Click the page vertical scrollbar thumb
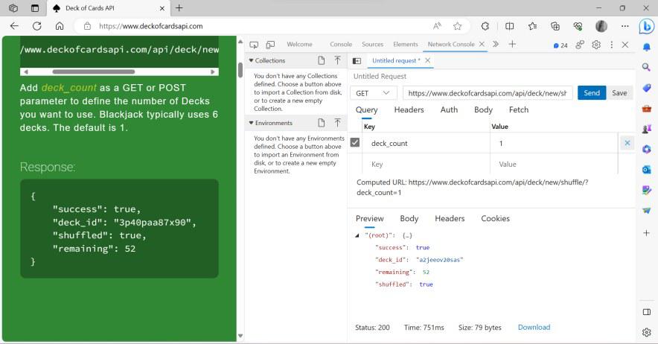The width and height of the screenshot is (658, 344). click(240, 70)
